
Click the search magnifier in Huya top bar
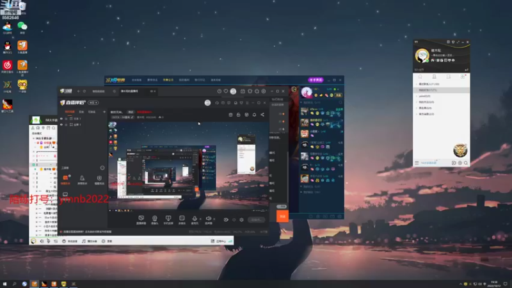pos(115,92)
